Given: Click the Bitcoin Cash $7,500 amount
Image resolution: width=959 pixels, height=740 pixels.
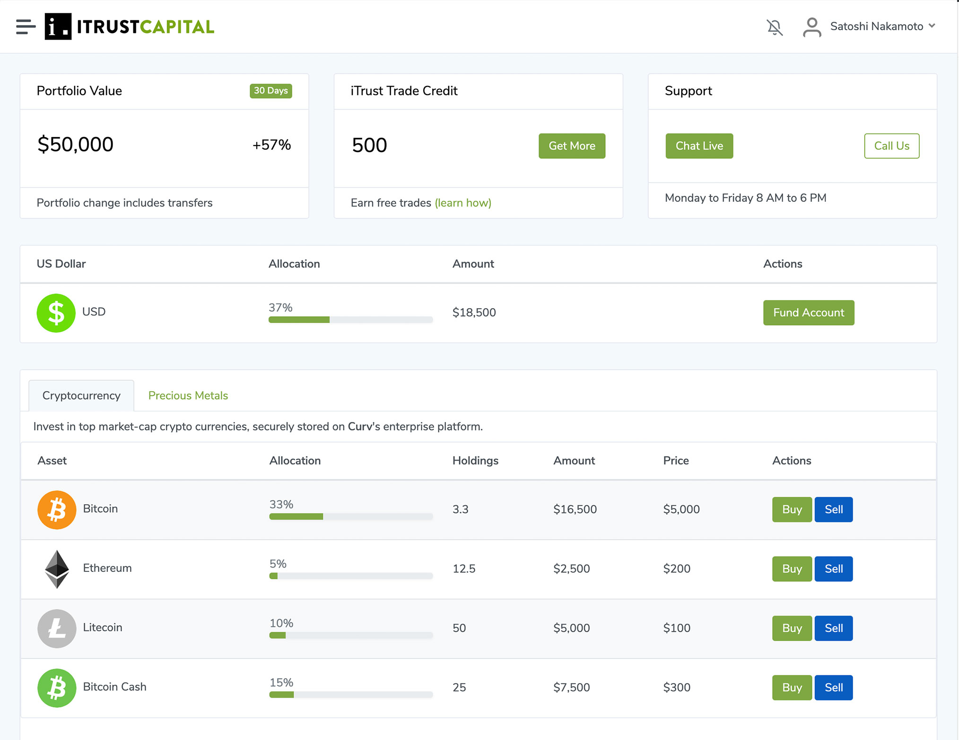Looking at the screenshot, I should pos(572,688).
